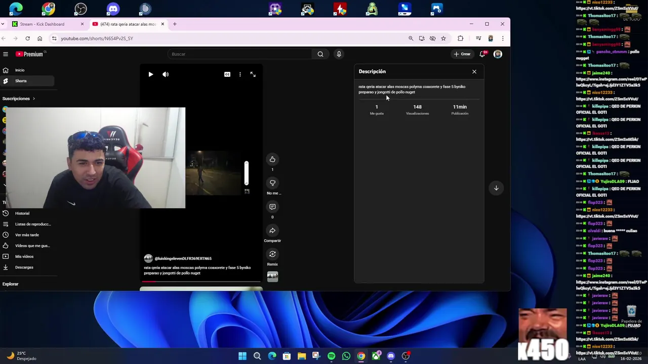
Task: Like the Short with thumbs up
Action: 272,159
